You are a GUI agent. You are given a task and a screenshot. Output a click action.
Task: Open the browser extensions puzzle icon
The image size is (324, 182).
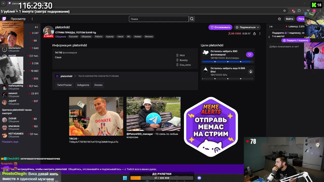tap(299, 11)
